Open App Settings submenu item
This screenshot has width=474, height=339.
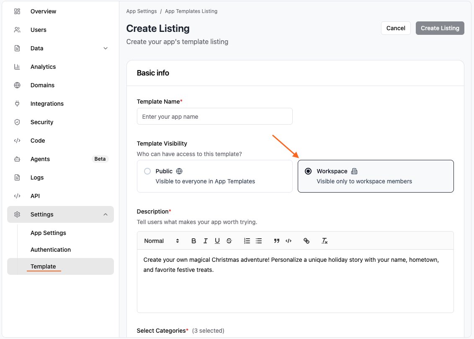pos(49,233)
